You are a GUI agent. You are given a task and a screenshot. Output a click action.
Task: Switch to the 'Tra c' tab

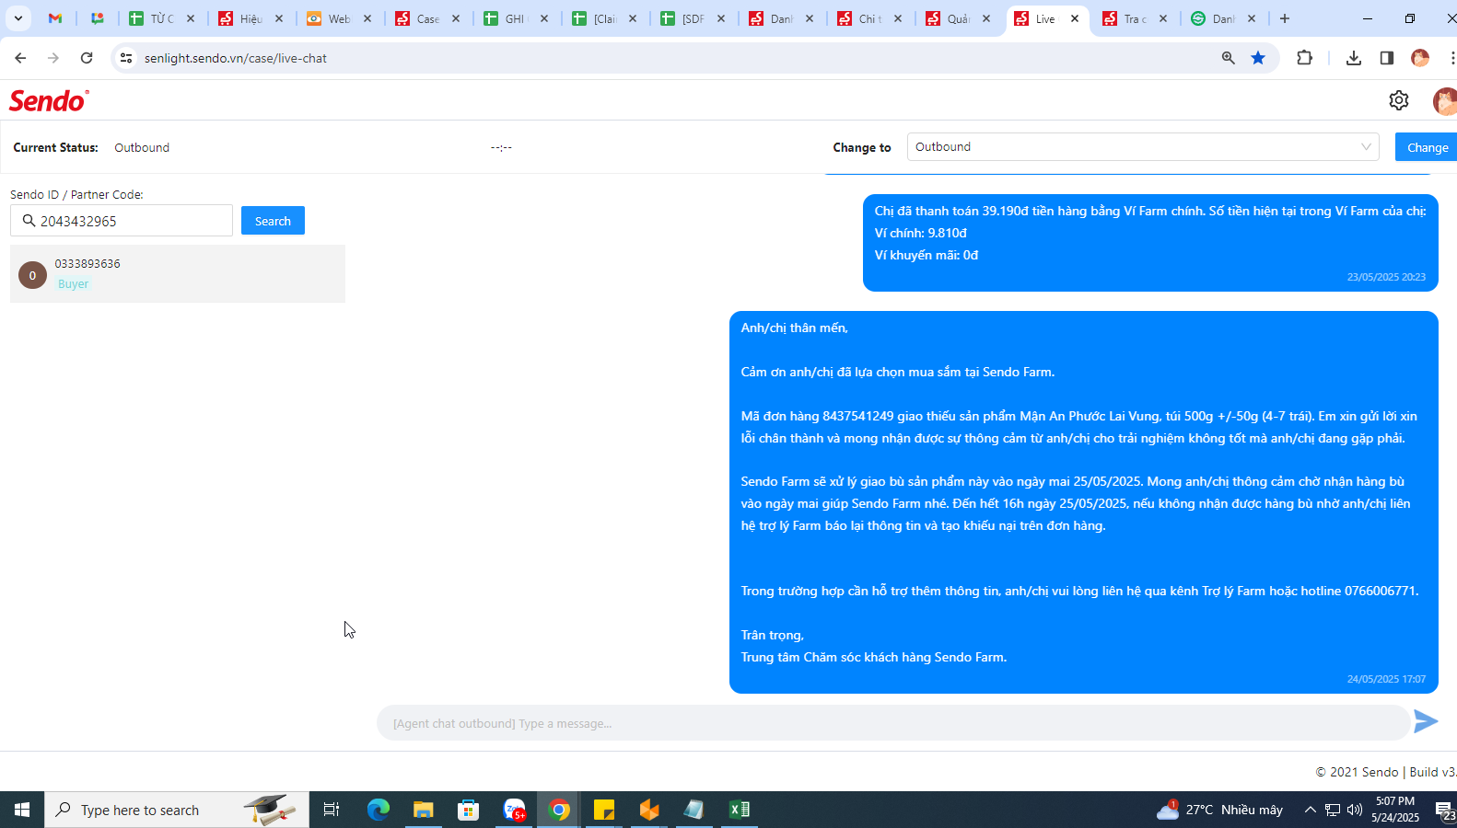(1134, 18)
